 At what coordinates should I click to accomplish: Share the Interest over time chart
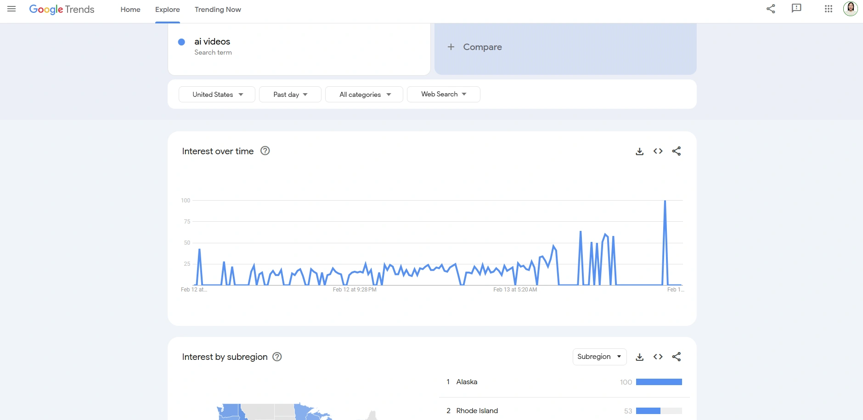tap(676, 151)
